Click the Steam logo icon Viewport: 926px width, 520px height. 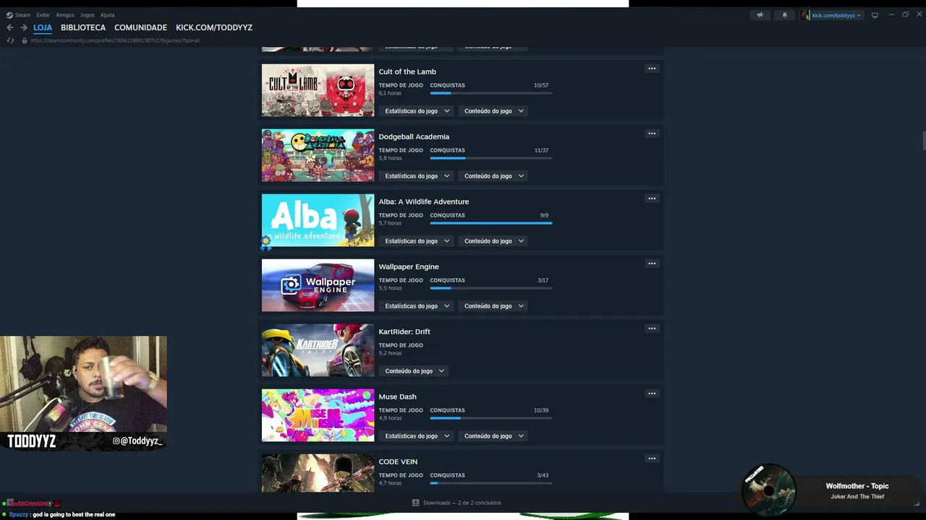click(x=9, y=15)
